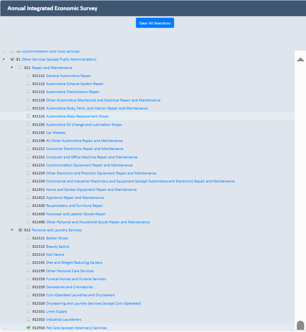Check the 811 Repair and Maintenance checkbox
This screenshot has height=332, width=306.
20,67
